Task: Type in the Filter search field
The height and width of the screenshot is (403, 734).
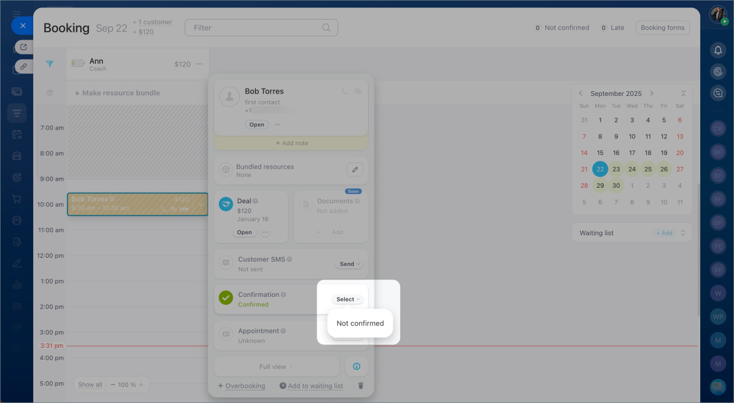Action: click(255, 28)
